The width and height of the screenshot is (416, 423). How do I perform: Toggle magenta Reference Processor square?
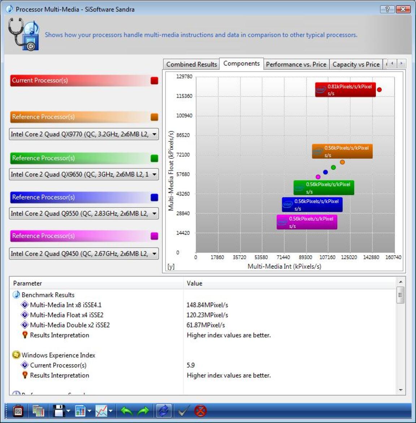point(155,236)
